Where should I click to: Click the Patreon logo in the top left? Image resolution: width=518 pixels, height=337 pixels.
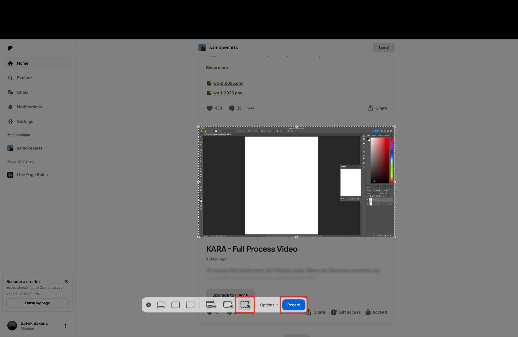tap(10, 48)
